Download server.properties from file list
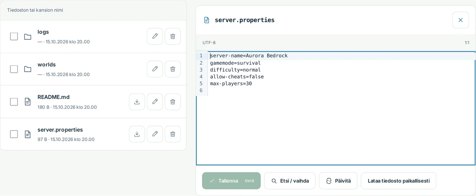This screenshot has width=476, height=196. 137,134
